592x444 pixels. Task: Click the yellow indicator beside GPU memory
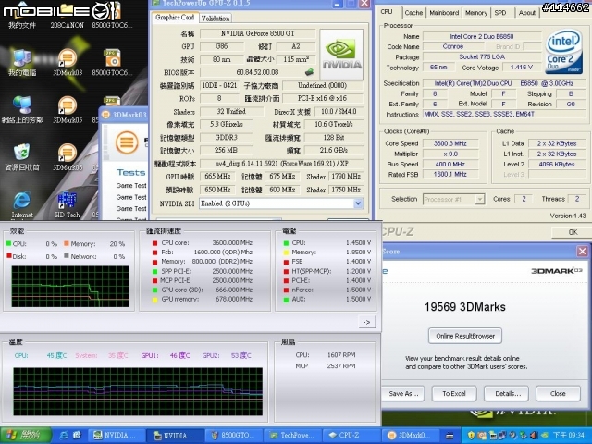pyautogui.click(x=154, y=300)
